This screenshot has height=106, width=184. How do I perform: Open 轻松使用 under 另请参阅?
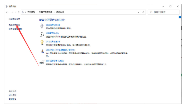coord(13,95)
